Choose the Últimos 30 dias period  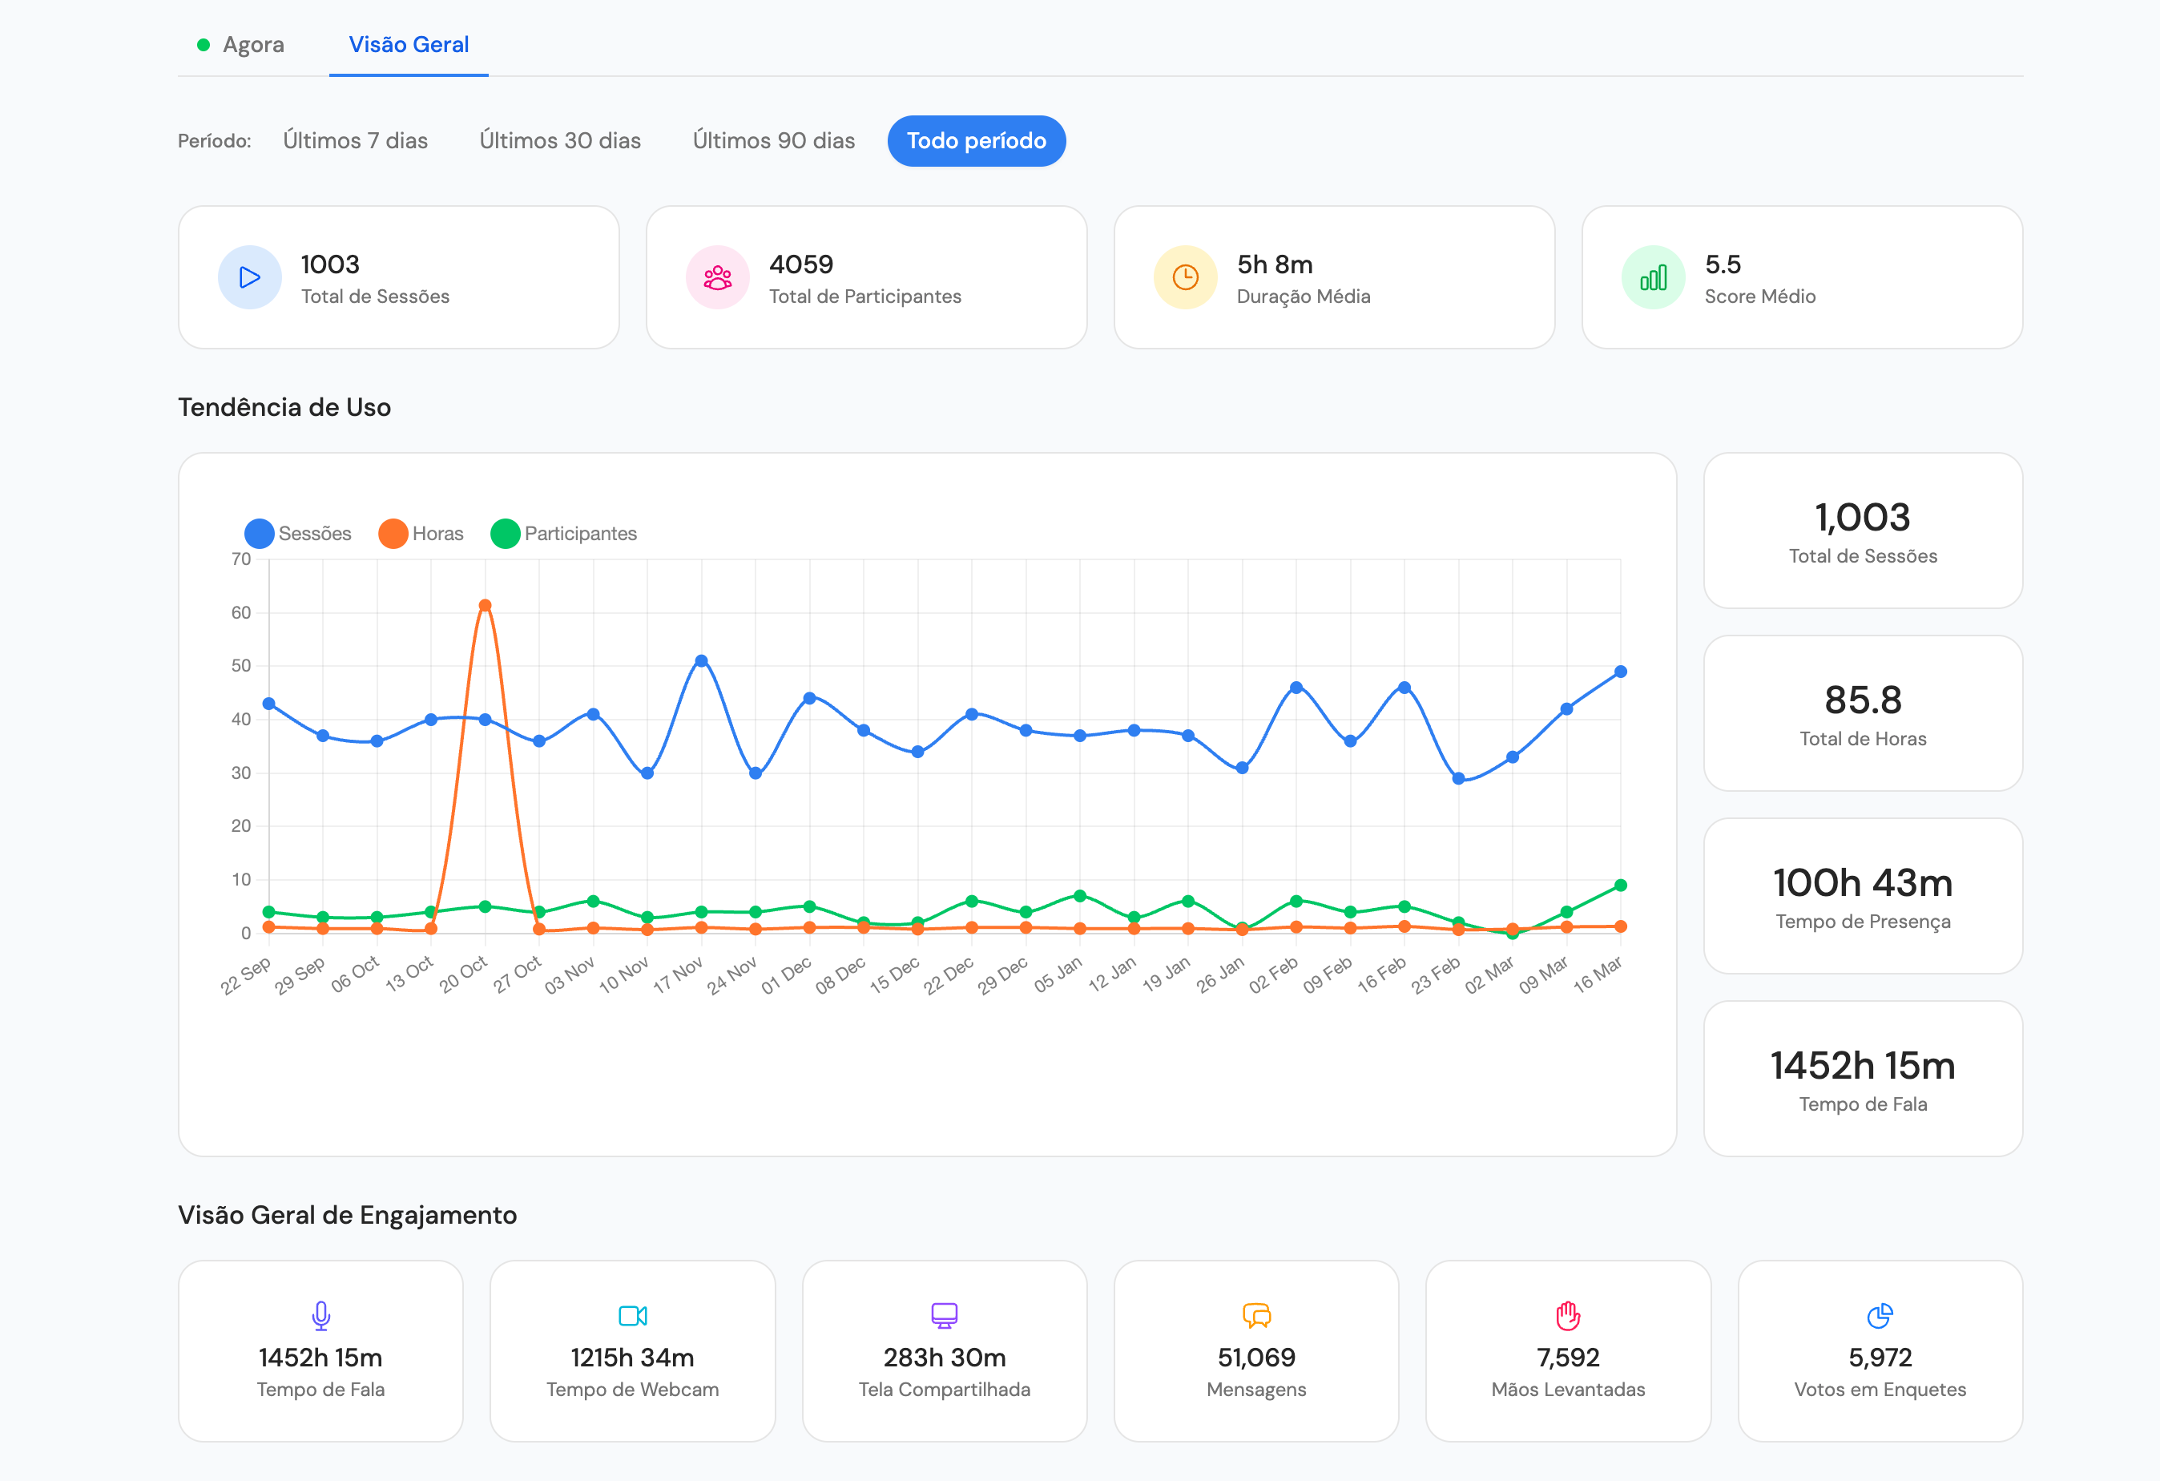[559, 141]
